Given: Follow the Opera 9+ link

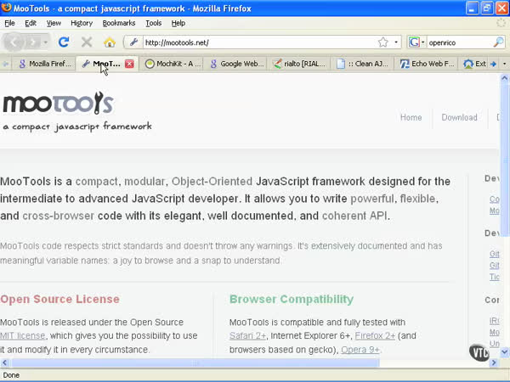Looking at the screenshot, I should click(x=361, y=349).
